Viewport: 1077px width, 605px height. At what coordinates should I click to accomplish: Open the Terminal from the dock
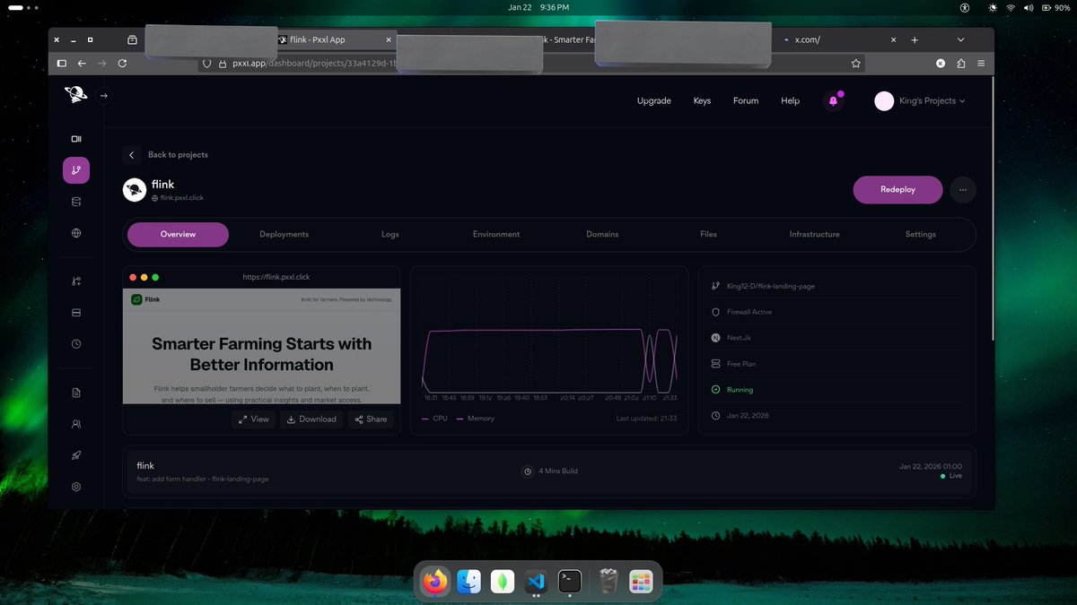click(x=572, y=582)
